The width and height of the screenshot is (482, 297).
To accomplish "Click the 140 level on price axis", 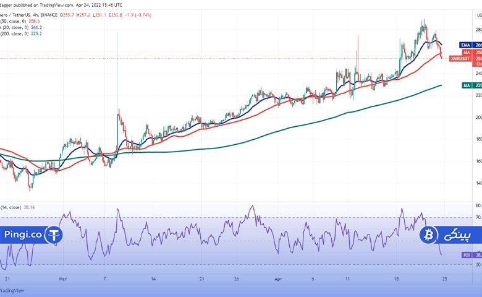I will pyautogui.click(x=479, y=183).
